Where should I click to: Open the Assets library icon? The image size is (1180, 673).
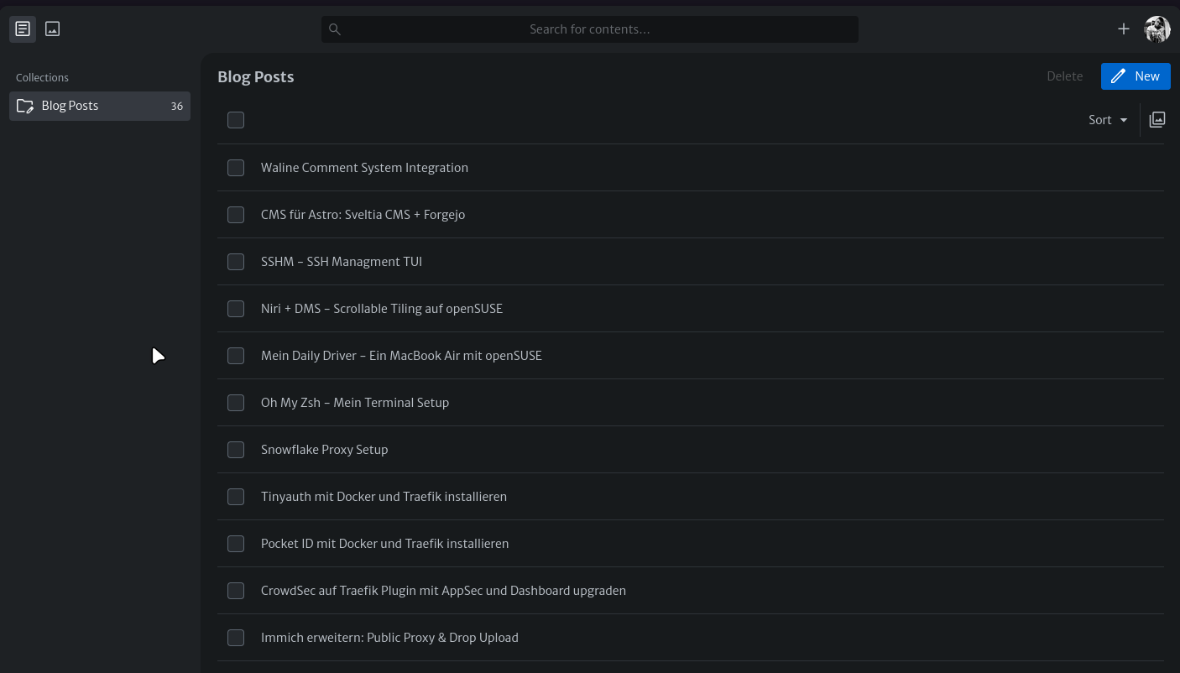coord(52,29)
